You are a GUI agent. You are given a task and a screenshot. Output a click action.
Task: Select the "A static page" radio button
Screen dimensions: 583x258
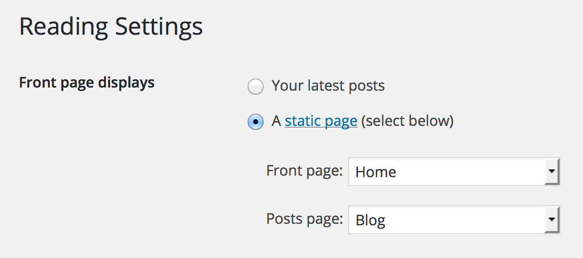255,122
